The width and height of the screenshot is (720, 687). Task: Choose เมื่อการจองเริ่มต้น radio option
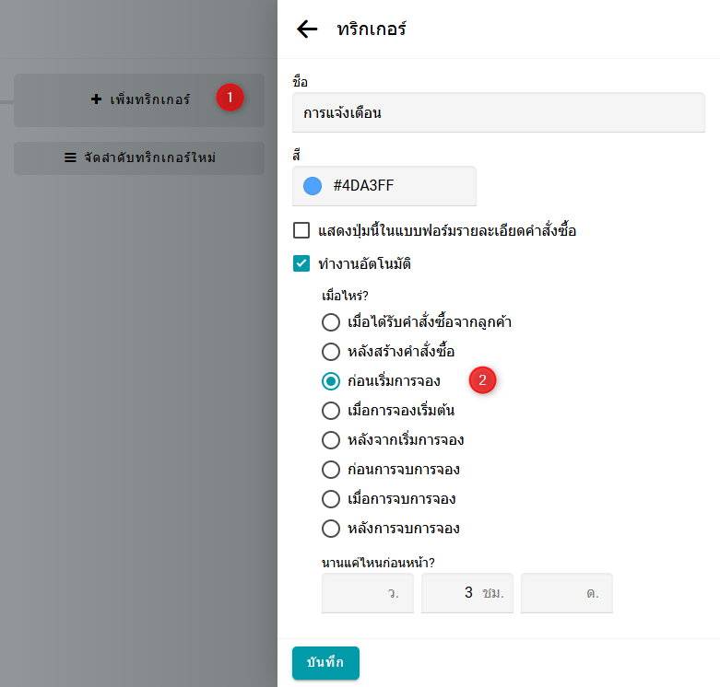coord(331,411)
